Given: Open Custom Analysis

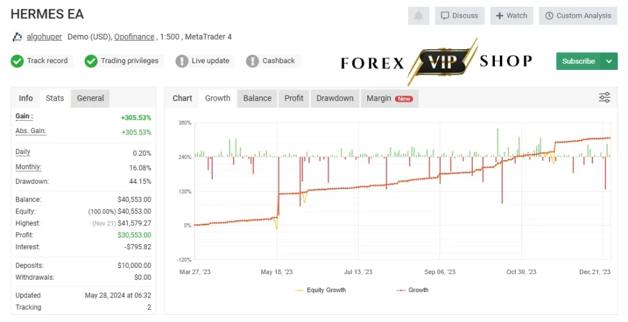Looking at the screenshot, I should [578, 15].
